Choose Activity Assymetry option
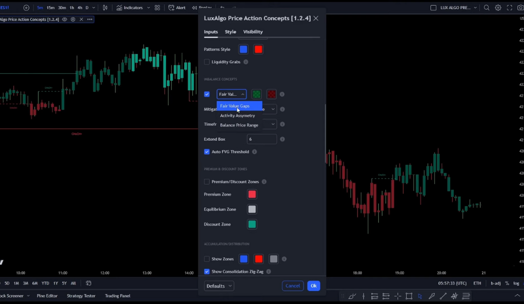This screenshot has height=304, width=524. pyautogui.click(x=239, y=116)
